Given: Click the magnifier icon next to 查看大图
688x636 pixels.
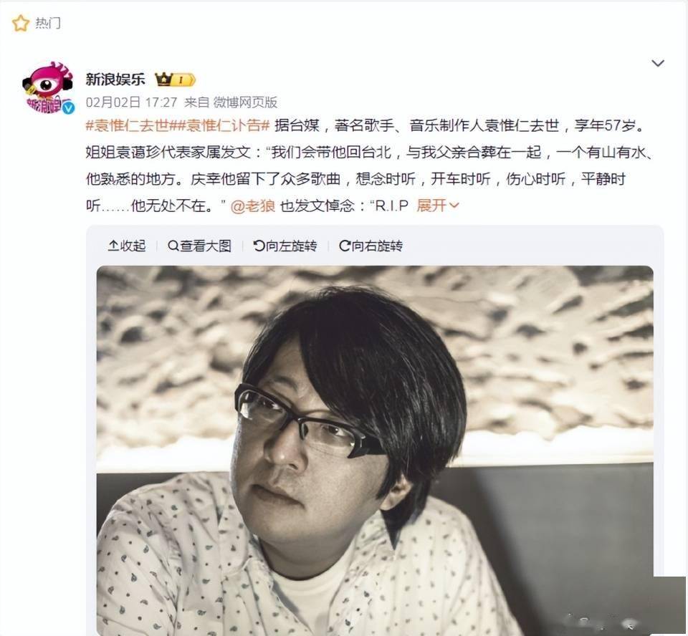Looking at the screenshot, I should click(173, 246).
